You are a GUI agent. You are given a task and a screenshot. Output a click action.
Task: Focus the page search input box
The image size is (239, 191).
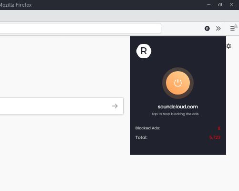point(62,106)
